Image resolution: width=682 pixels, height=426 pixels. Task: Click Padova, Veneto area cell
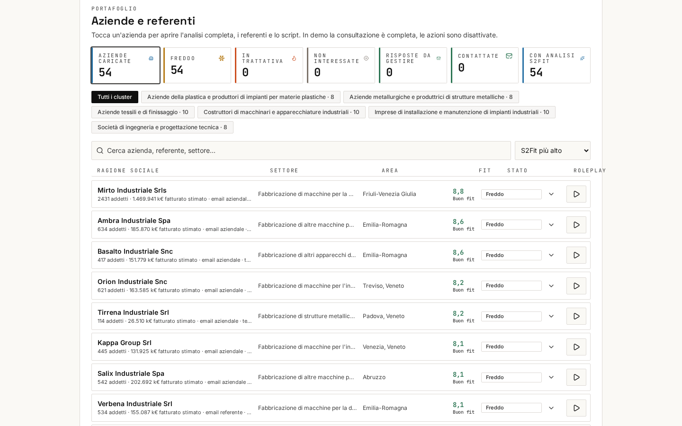coord(384,316)
